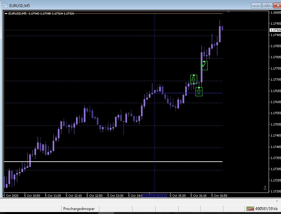Close the EURUSD,M5 chart window
This screenshot has height=214, width=281.
[x=277, y=6]
